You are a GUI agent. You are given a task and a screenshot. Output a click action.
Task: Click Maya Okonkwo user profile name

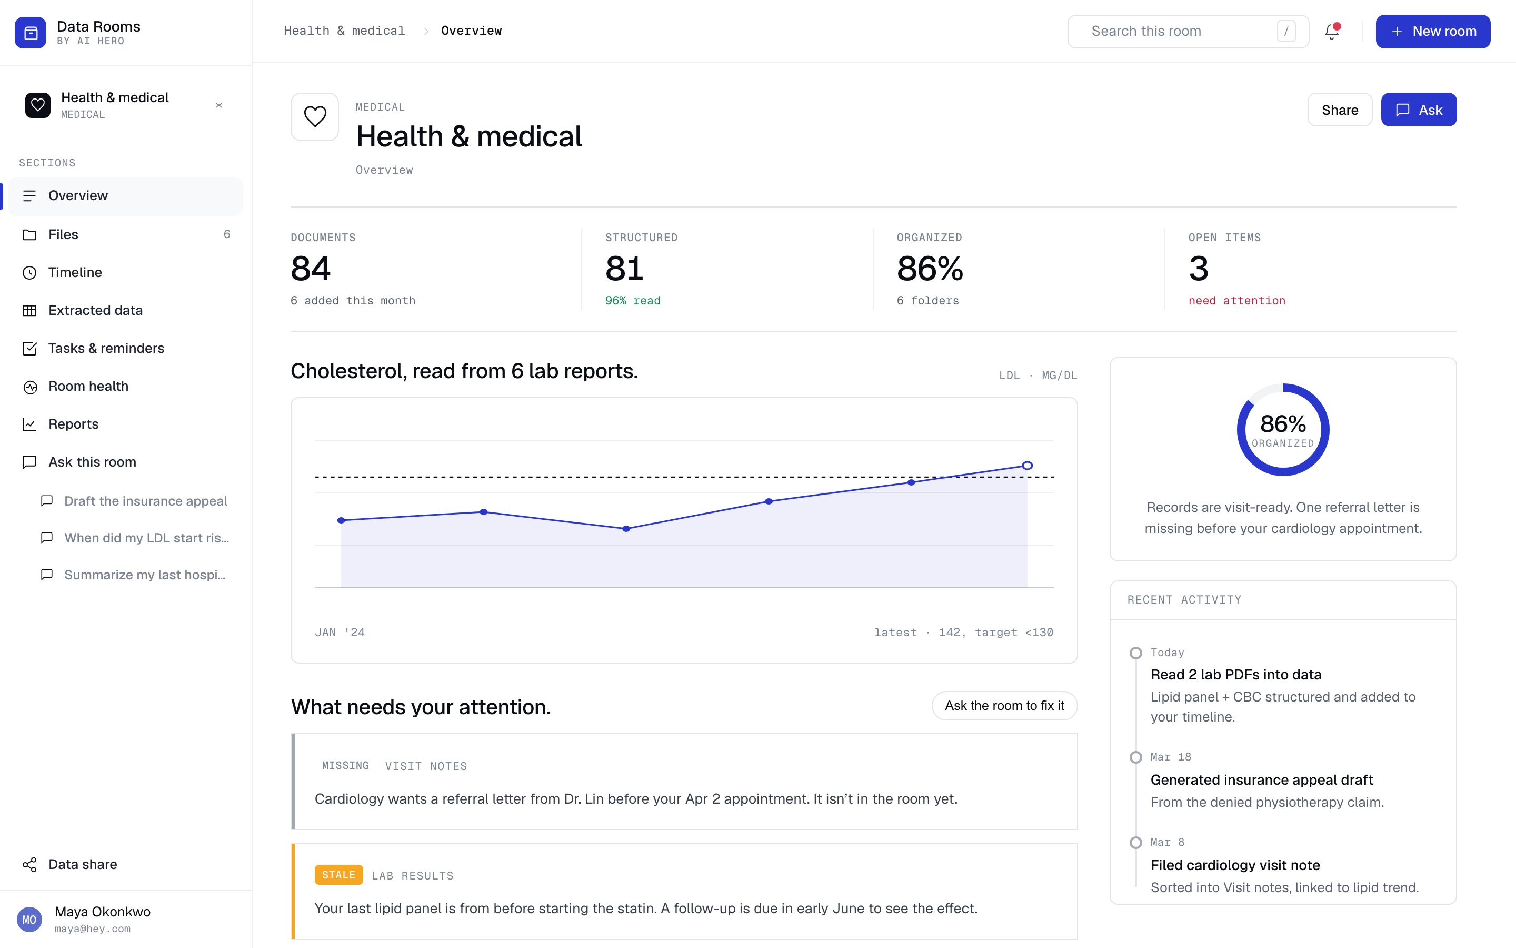coord(103,912)
